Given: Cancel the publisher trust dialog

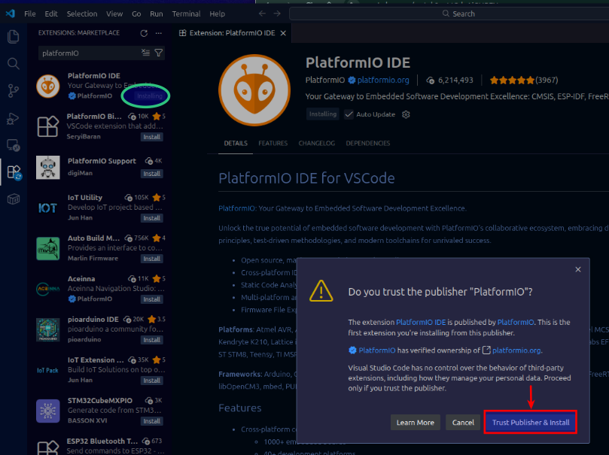Looking at the screenshot, I should pyautogui.click(x=463, y=422).
